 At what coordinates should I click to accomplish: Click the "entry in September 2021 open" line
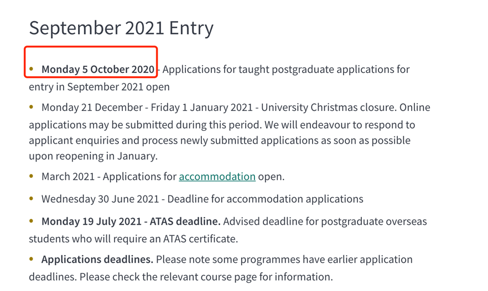pyautogui.click(x=100, y=87)
